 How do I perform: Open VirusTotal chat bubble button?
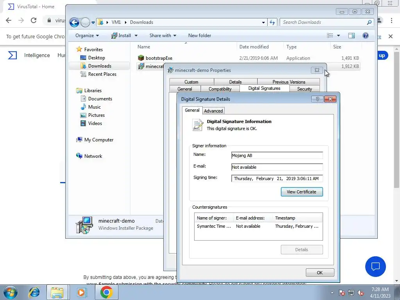375,266
